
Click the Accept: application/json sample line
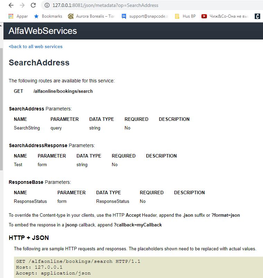pyautogui.click(x=53, y=273)
